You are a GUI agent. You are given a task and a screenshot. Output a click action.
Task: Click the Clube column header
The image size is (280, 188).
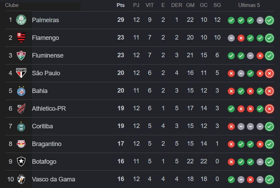12,5
